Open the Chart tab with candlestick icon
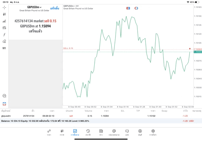Screen dimensions: 202x141 [x=62, y=132]
